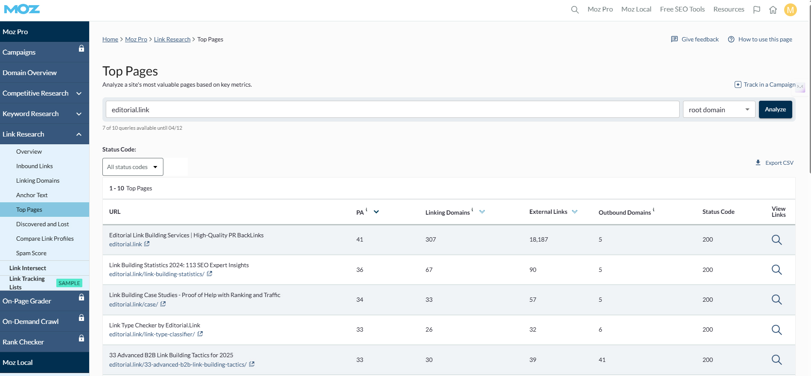
Task: Click the Export CSV download icon
Action: 758,163
